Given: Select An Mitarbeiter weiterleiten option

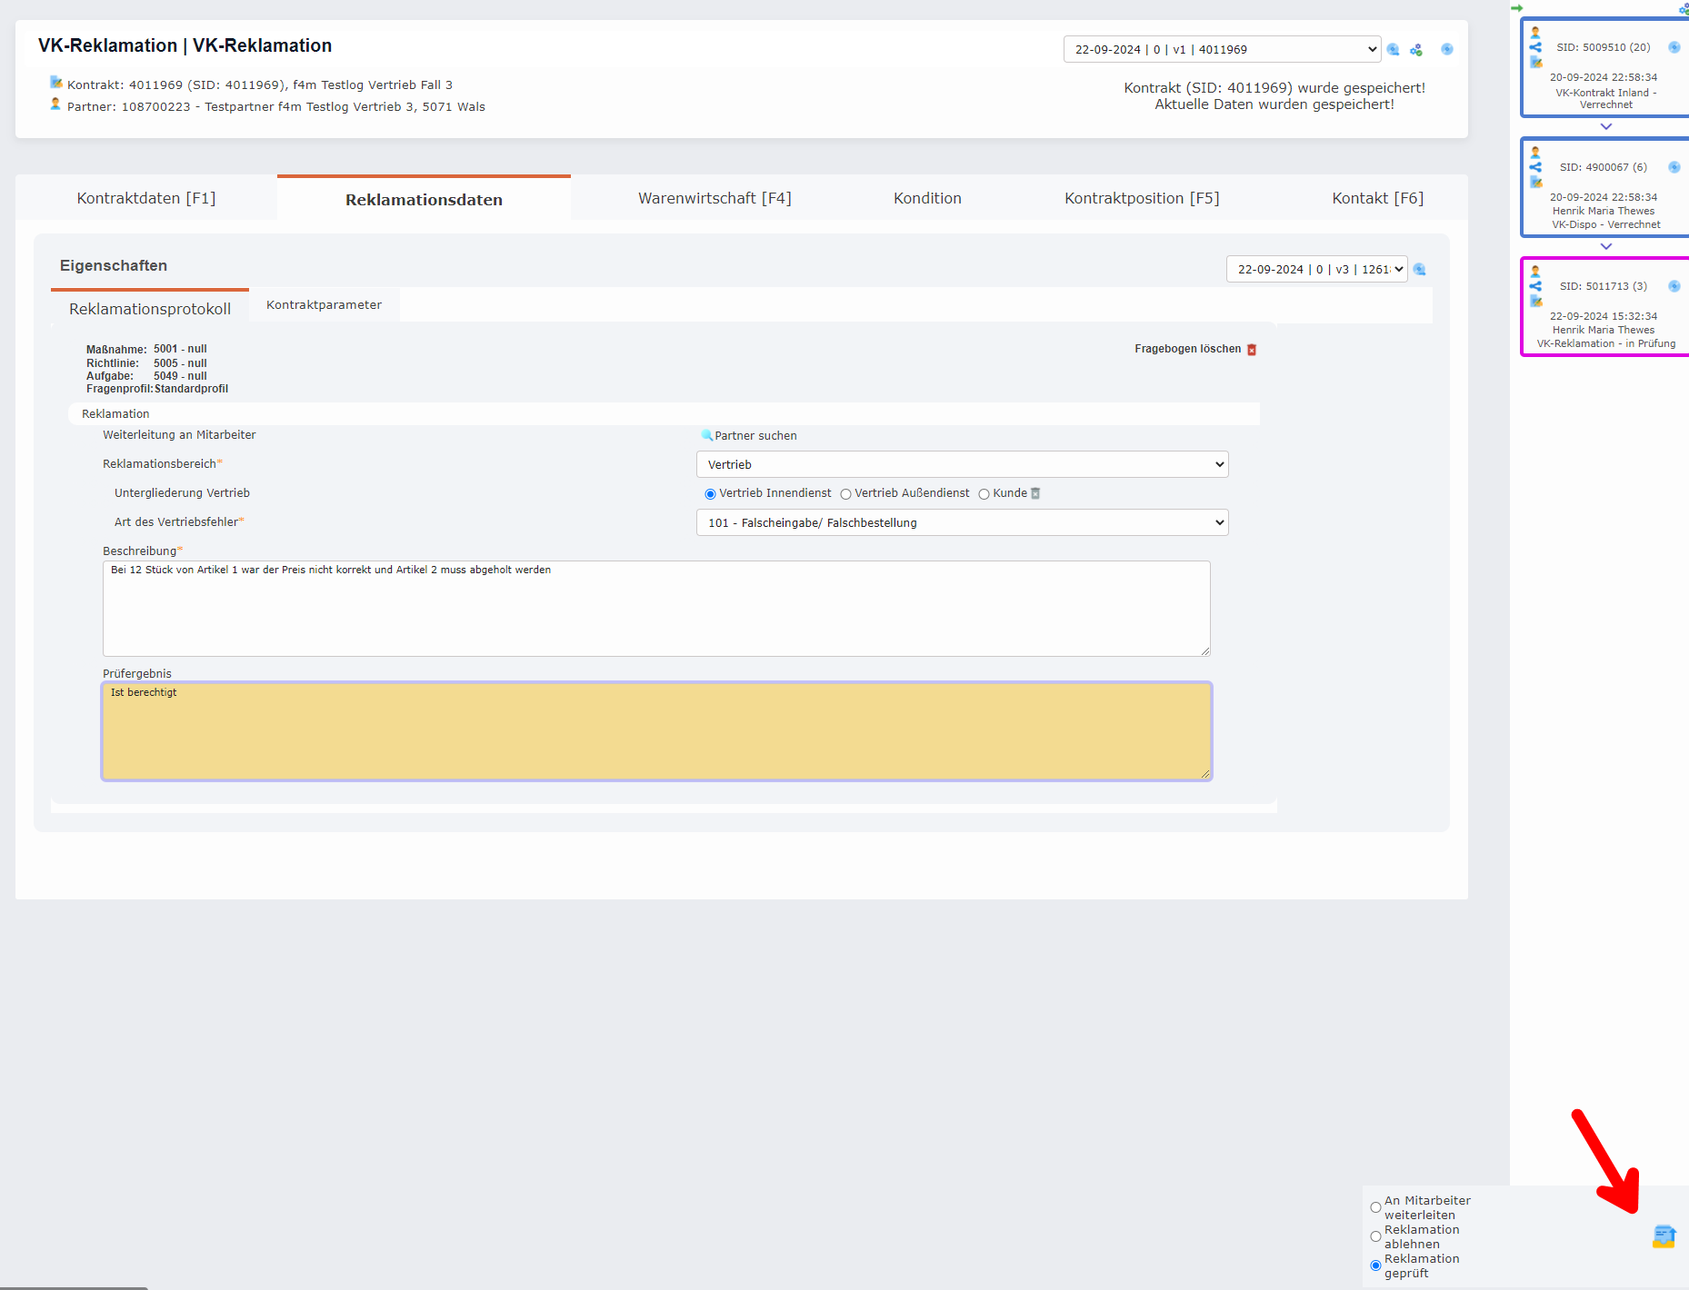Looking at the screenshot, I should pos(1375,1206).
